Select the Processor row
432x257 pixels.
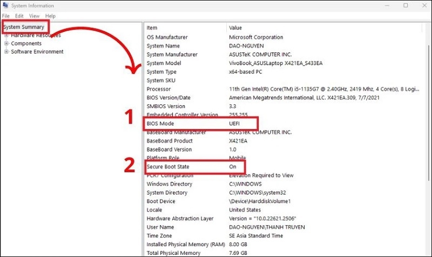(x=160, y=89)
